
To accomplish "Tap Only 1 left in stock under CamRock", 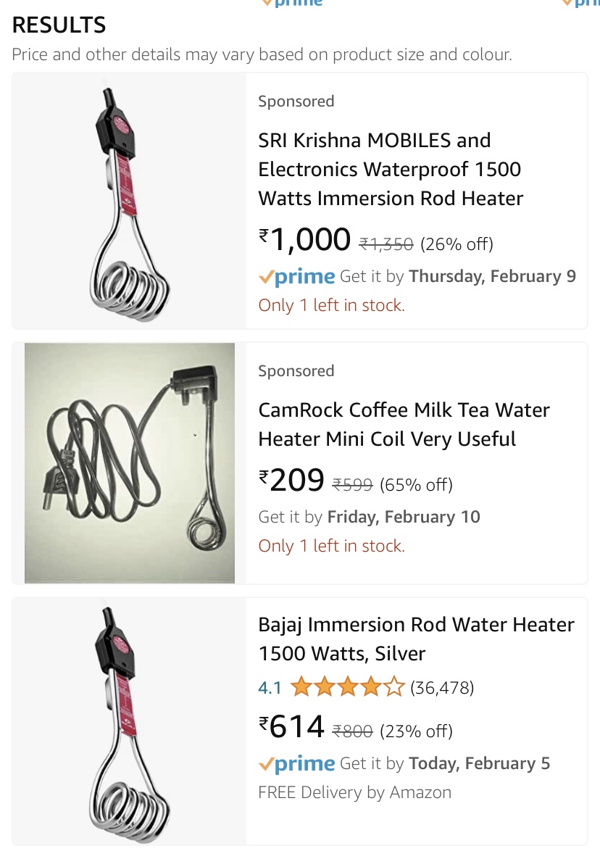I will 331,546.
